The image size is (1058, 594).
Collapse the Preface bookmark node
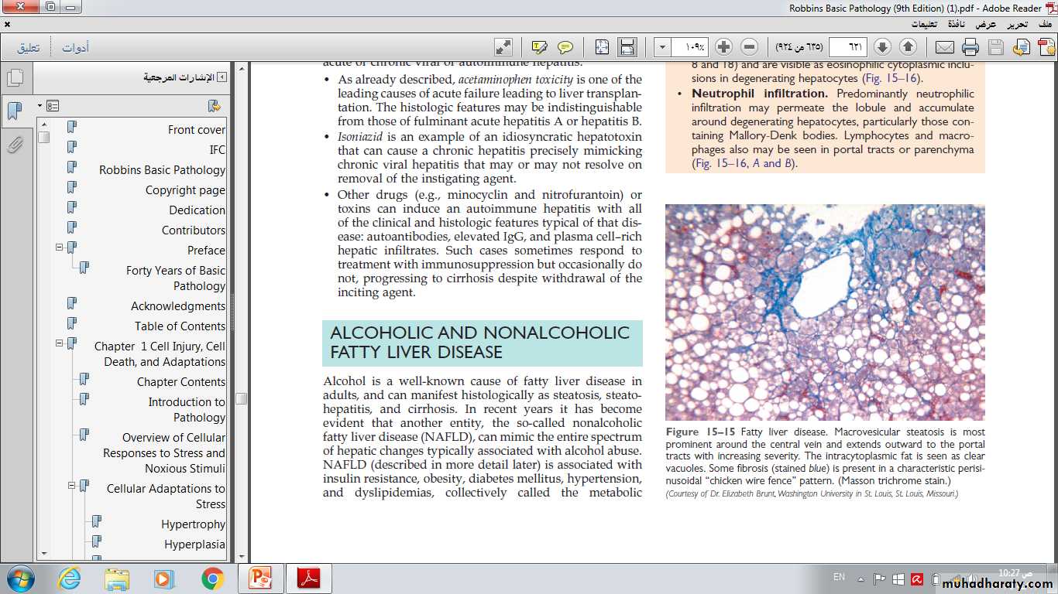pyautogui.click(x=59, y=247)
